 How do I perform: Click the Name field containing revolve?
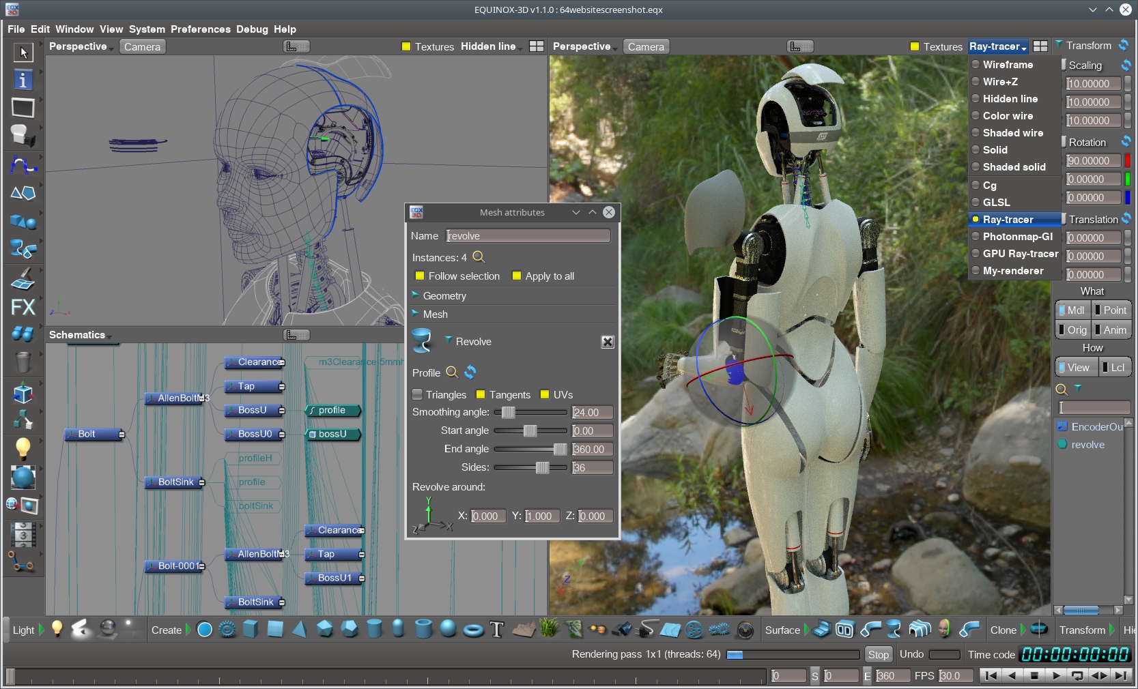[x=528, y=235]
